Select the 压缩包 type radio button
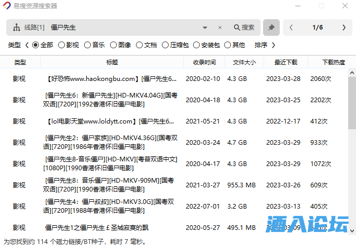 point(166,45)
